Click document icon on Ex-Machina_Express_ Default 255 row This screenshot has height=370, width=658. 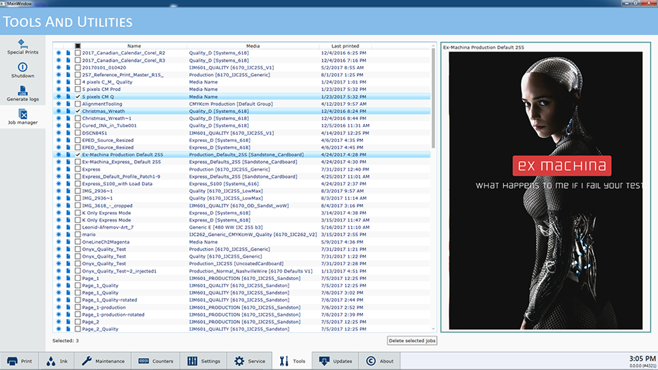pyautogui.click(x=68, y=162)
